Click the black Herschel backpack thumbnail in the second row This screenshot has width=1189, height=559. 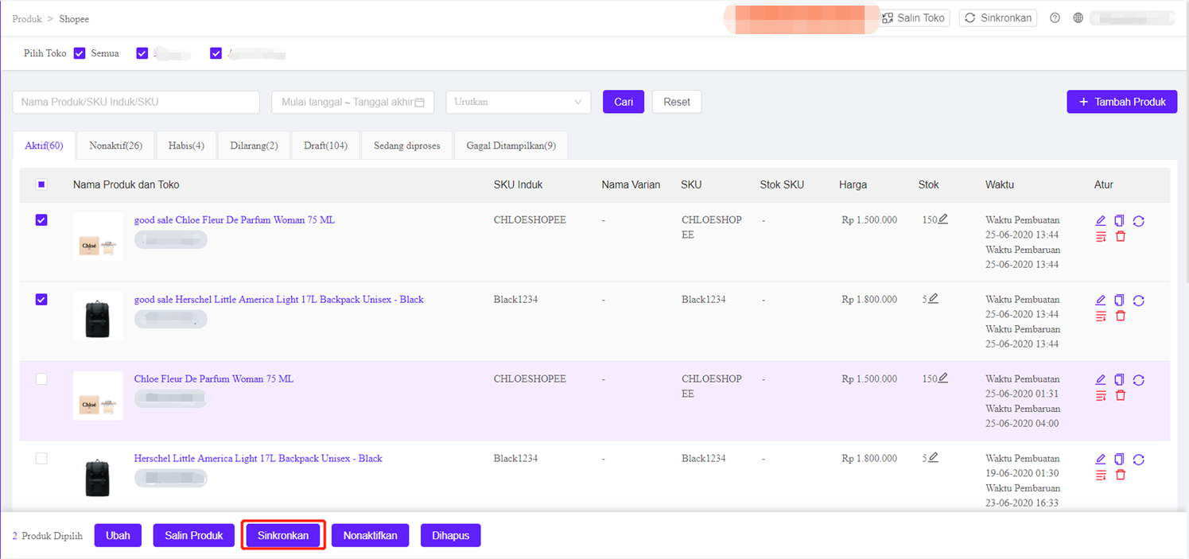97,316
